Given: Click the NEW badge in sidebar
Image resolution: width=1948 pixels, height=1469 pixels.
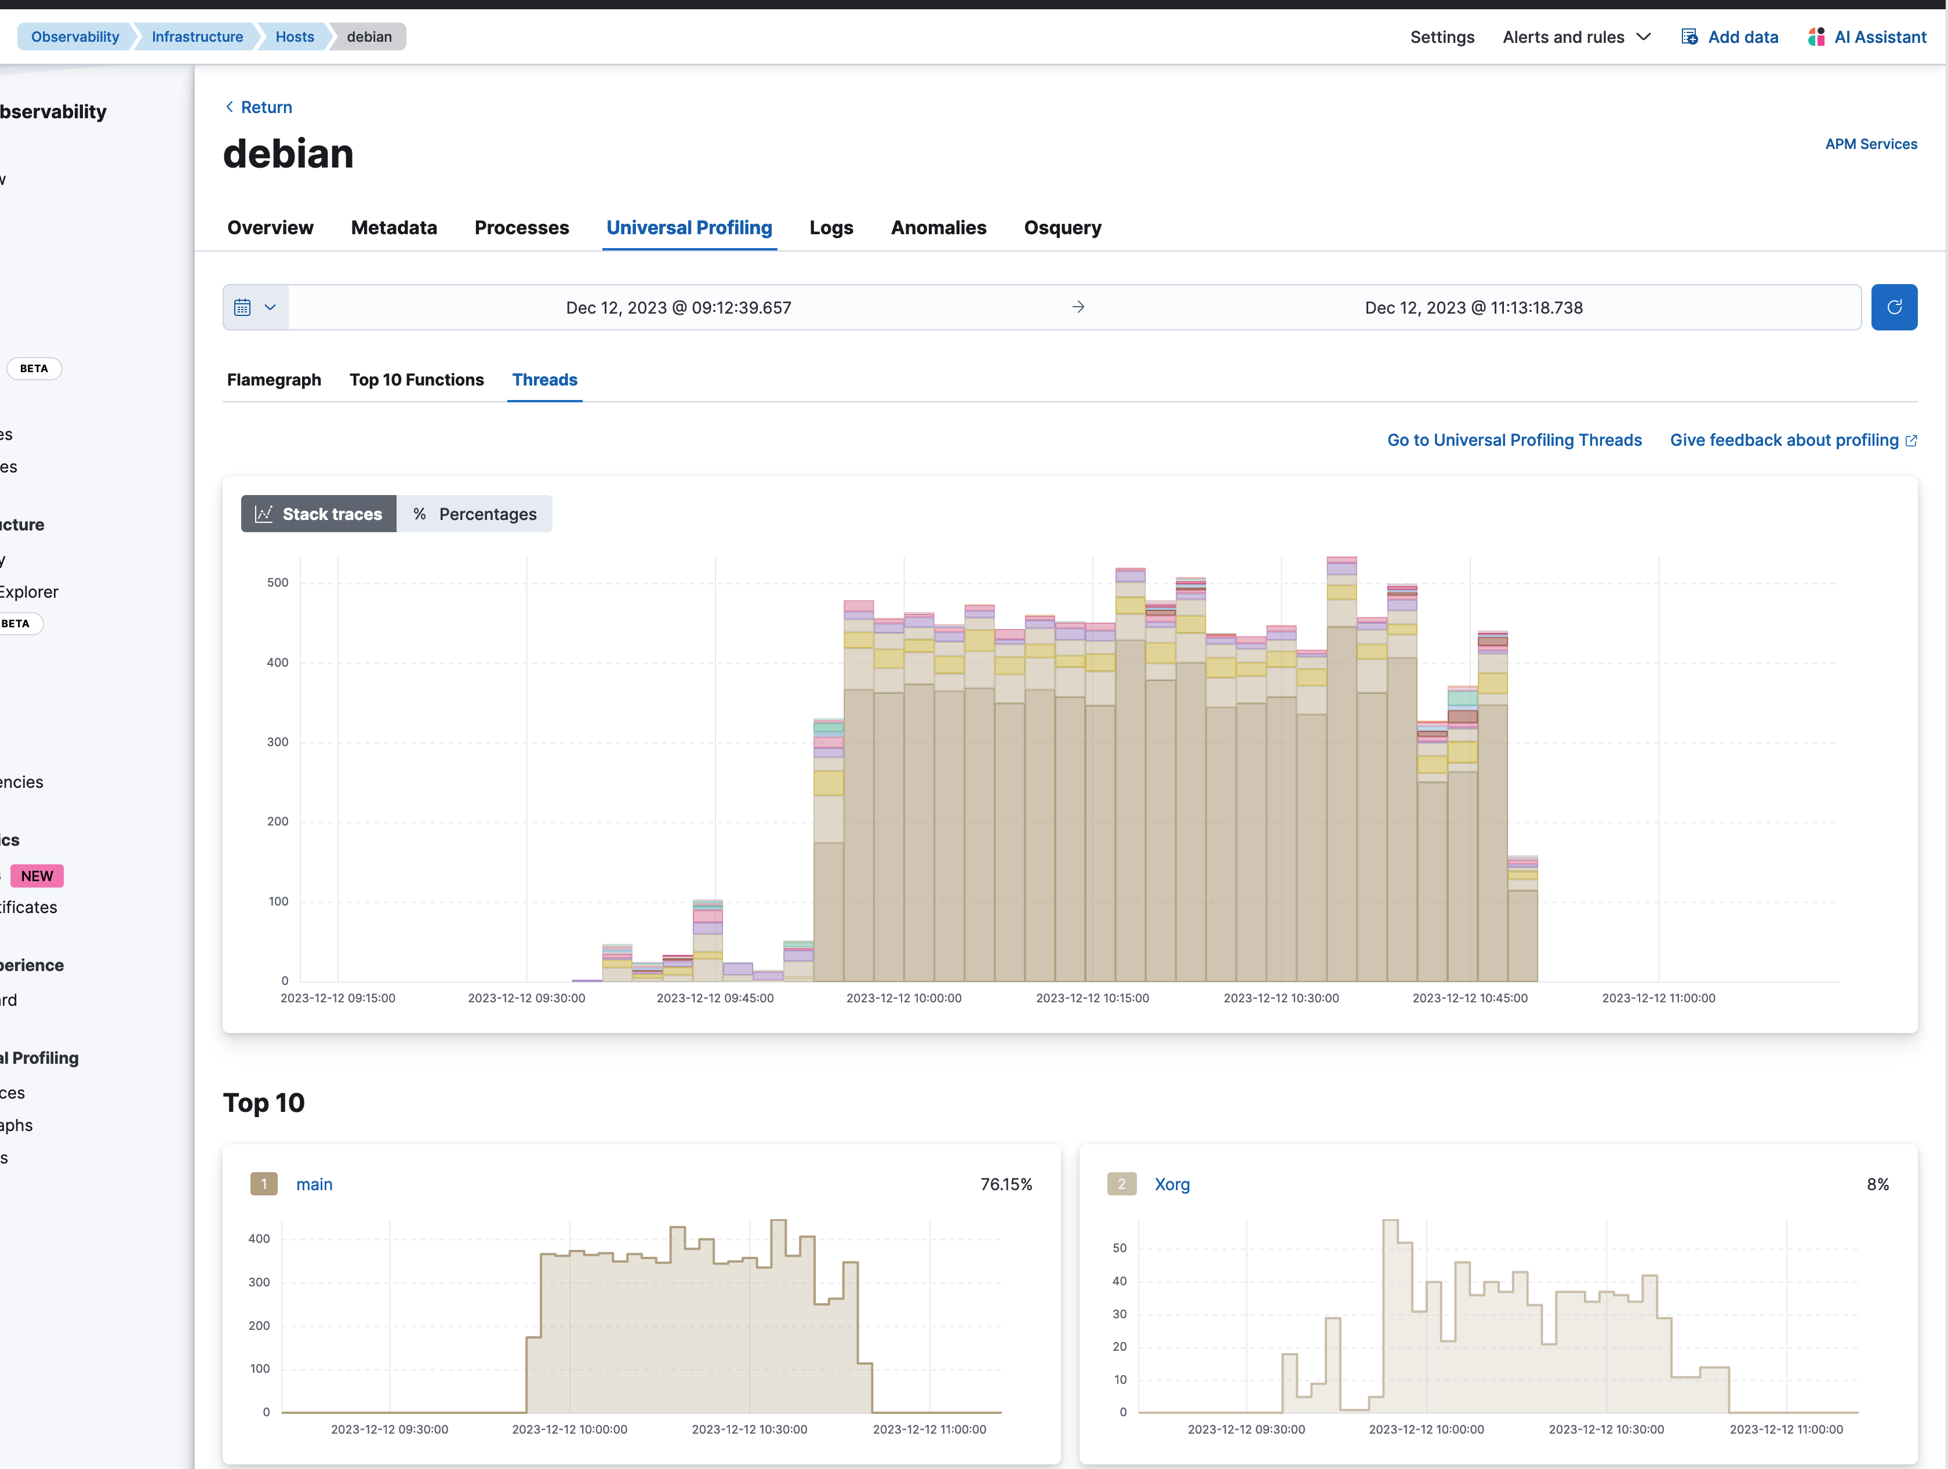Looking at the screenshot, I should tap(37, 875).
